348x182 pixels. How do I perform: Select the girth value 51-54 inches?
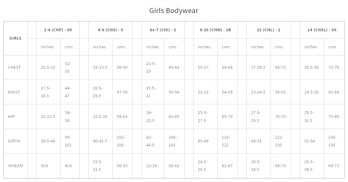point(310,141)
